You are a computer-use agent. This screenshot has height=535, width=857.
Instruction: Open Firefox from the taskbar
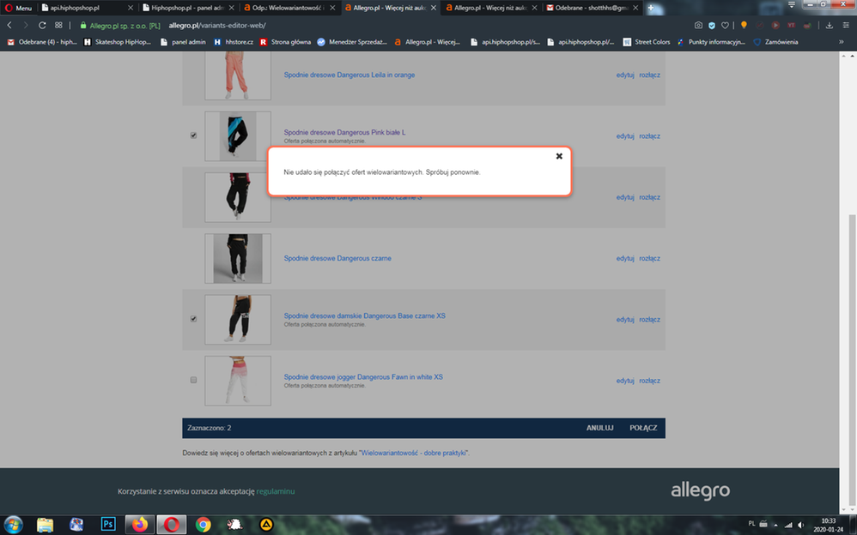tap(139, 524)
